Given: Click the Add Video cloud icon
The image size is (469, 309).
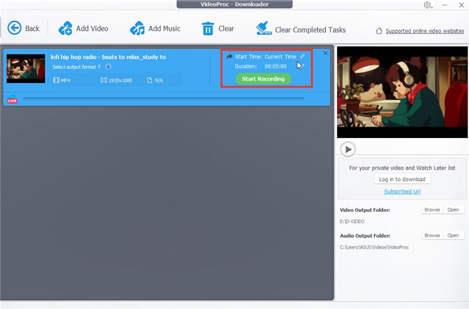Looking at the screenshot, I should point(65,28).
